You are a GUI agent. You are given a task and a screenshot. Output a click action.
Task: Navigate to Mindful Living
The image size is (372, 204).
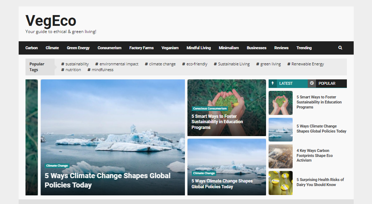[x=199, y=48]
